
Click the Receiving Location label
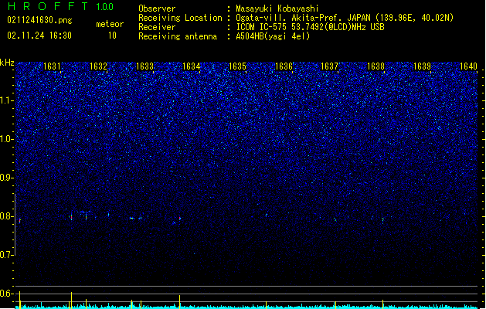point(180,18)
